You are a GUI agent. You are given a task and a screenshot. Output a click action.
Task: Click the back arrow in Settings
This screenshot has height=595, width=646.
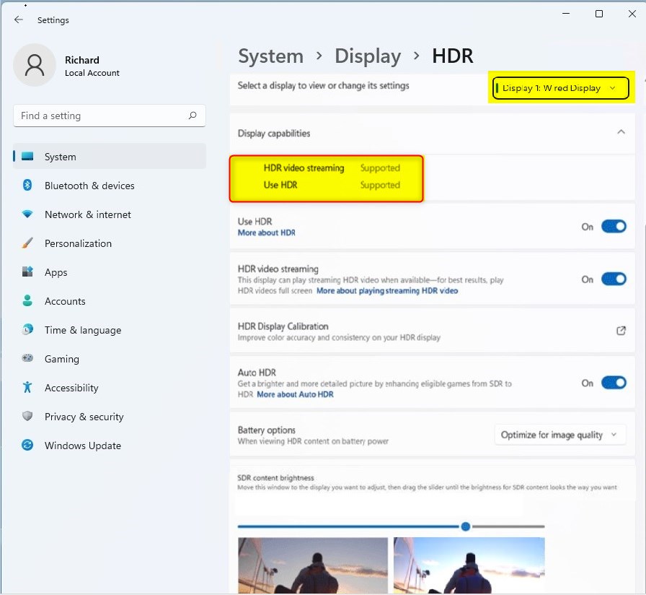tap(19, 20)
